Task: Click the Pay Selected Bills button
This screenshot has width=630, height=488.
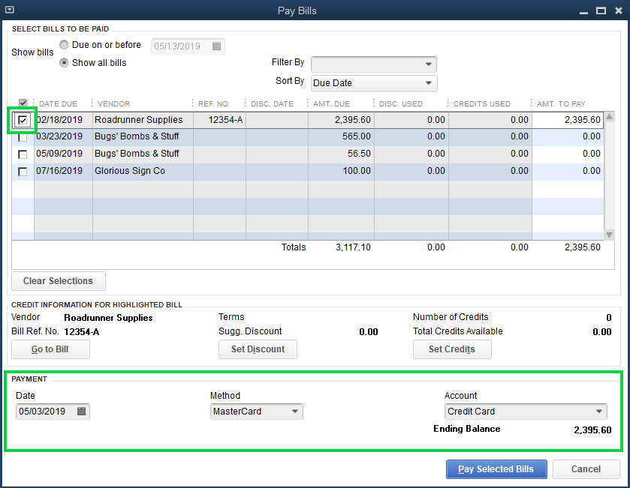Action: 496,469
